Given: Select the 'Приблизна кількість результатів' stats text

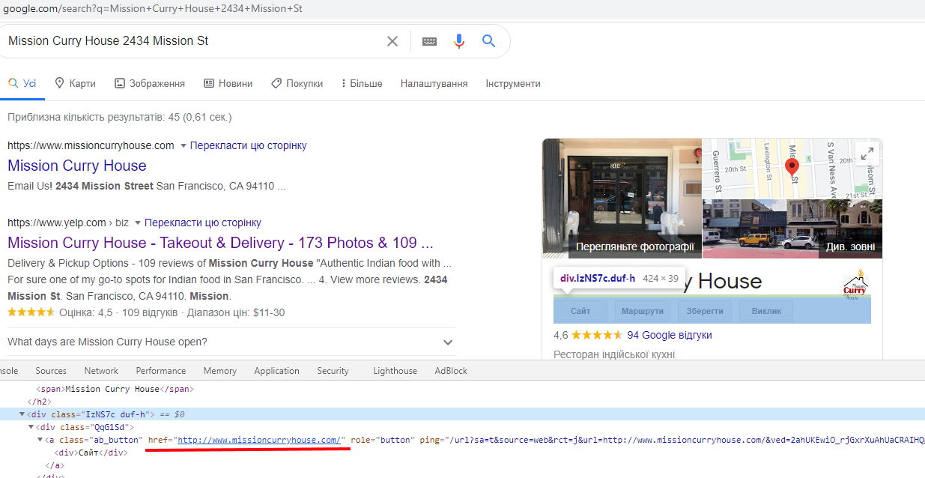Looking at the screenshot, I should tap(120, 118).
